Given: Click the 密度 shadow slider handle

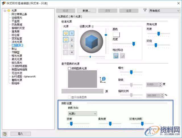Looking at the screenshot, I should 71,124.
